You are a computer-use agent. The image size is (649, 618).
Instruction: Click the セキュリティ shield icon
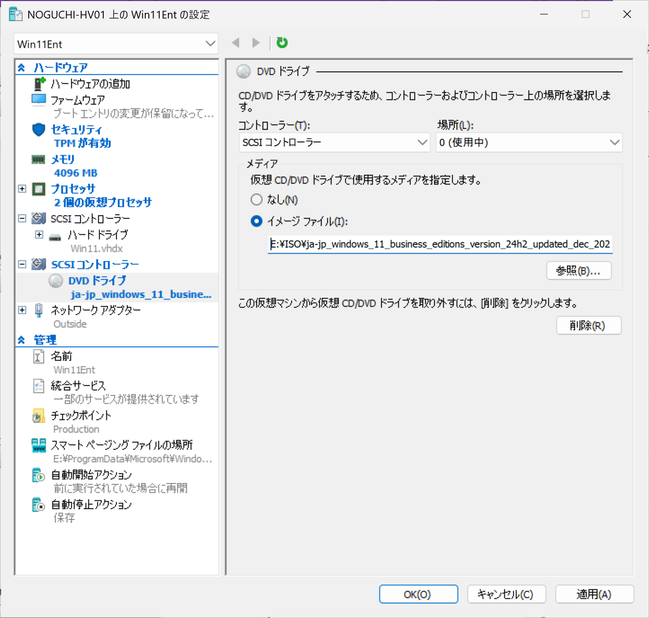point(39,129)
